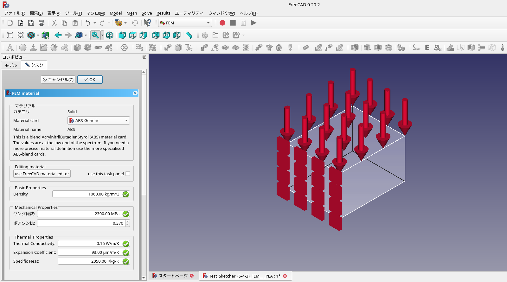Enable the 'use this task panel' checkbox
This screenshot has height=282, width=507.
click(x=128, y=174)
